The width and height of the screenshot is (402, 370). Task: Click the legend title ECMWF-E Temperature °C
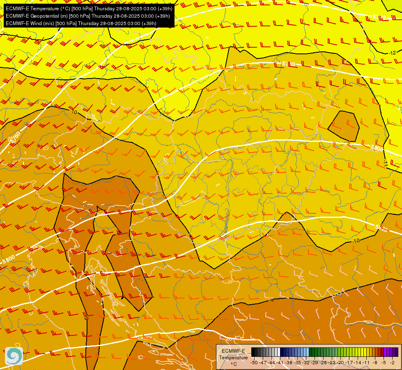(233, 357)
